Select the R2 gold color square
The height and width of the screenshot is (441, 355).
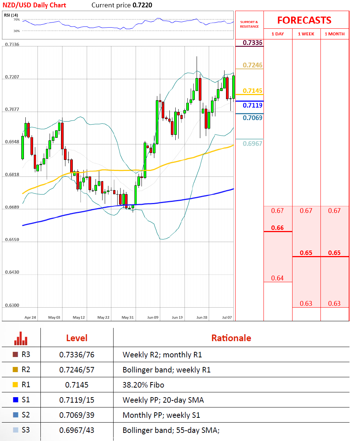tap(15, 370)
